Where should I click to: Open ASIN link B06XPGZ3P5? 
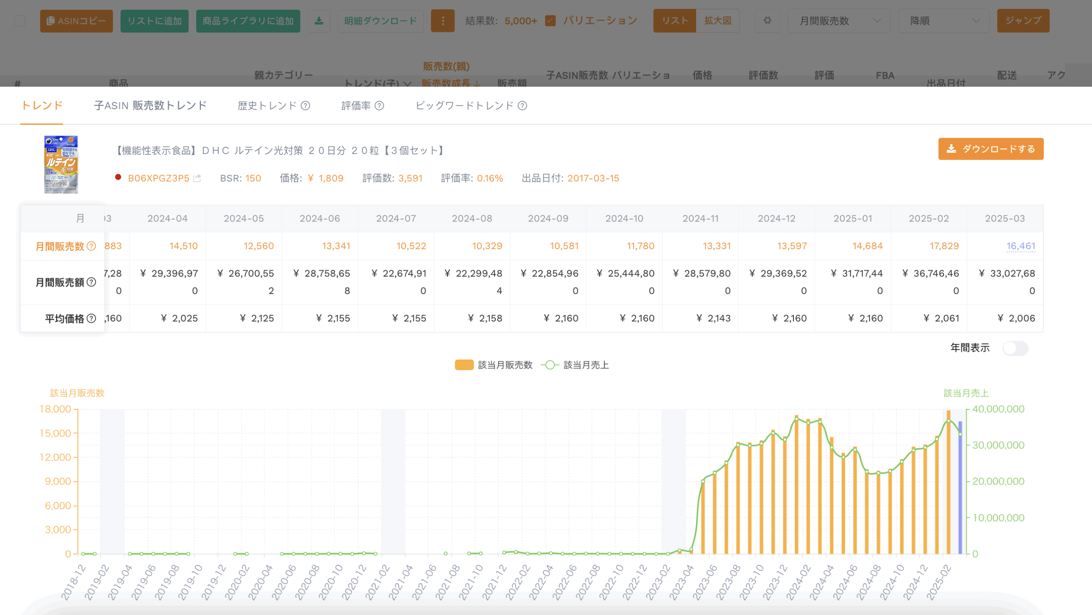(158, 178)
